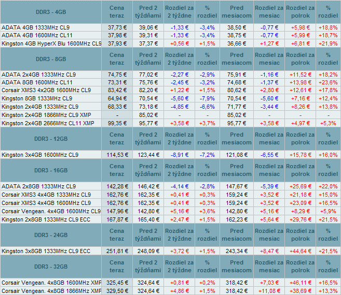Click the half-year difference +46,11 €
The width and height of the screenshot is (341, 295).
pos(301,283)
